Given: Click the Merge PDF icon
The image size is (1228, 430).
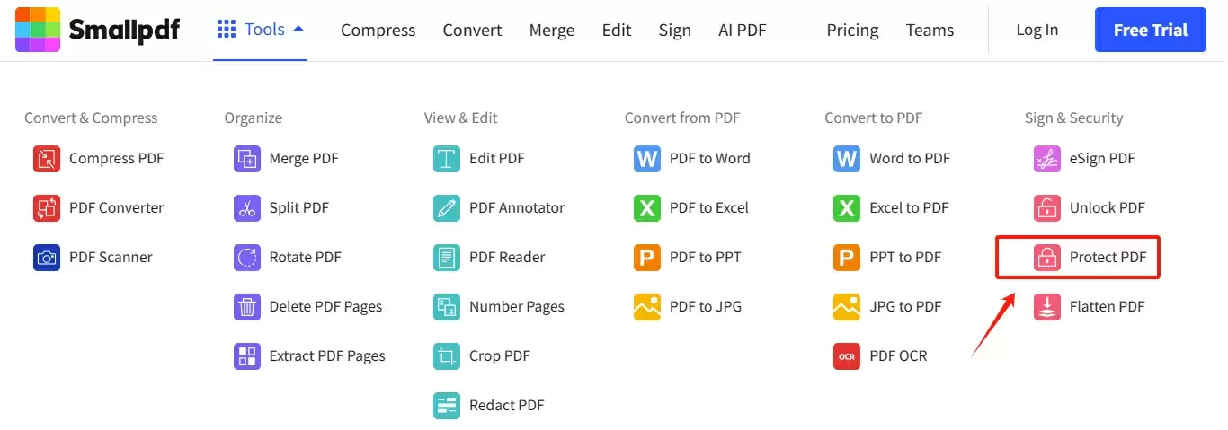Looking at the screenshot, I should pyautogui.click(x=246, y=159).
